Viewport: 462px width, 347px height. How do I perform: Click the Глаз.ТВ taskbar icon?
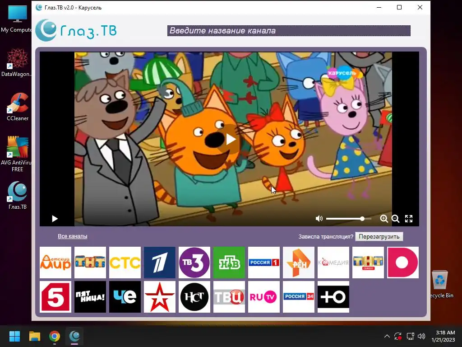click(74, 336)
